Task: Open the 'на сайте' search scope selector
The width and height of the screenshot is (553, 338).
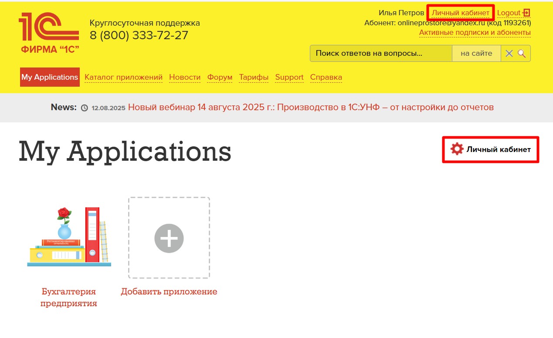Action: (x=476, y=54)
